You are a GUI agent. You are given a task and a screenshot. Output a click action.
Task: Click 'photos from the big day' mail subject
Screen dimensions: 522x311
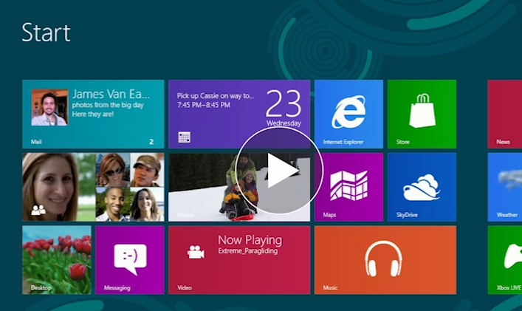[108, 105]
